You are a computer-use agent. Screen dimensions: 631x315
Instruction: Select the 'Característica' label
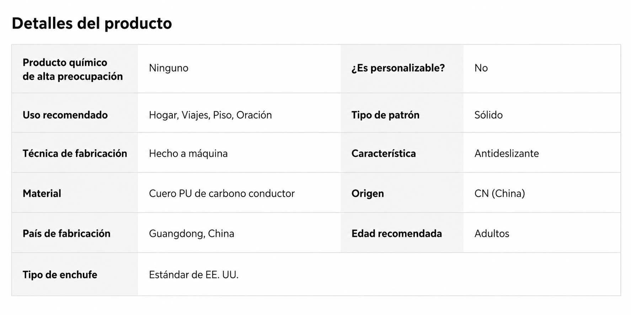pos(384,153)
